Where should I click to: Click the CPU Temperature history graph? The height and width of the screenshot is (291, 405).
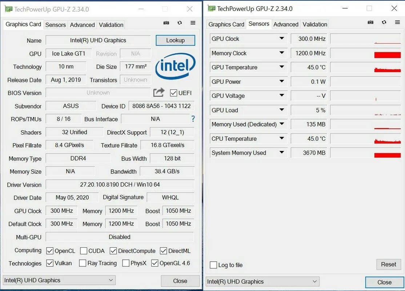pyautogui.click(x=365, y=139)
